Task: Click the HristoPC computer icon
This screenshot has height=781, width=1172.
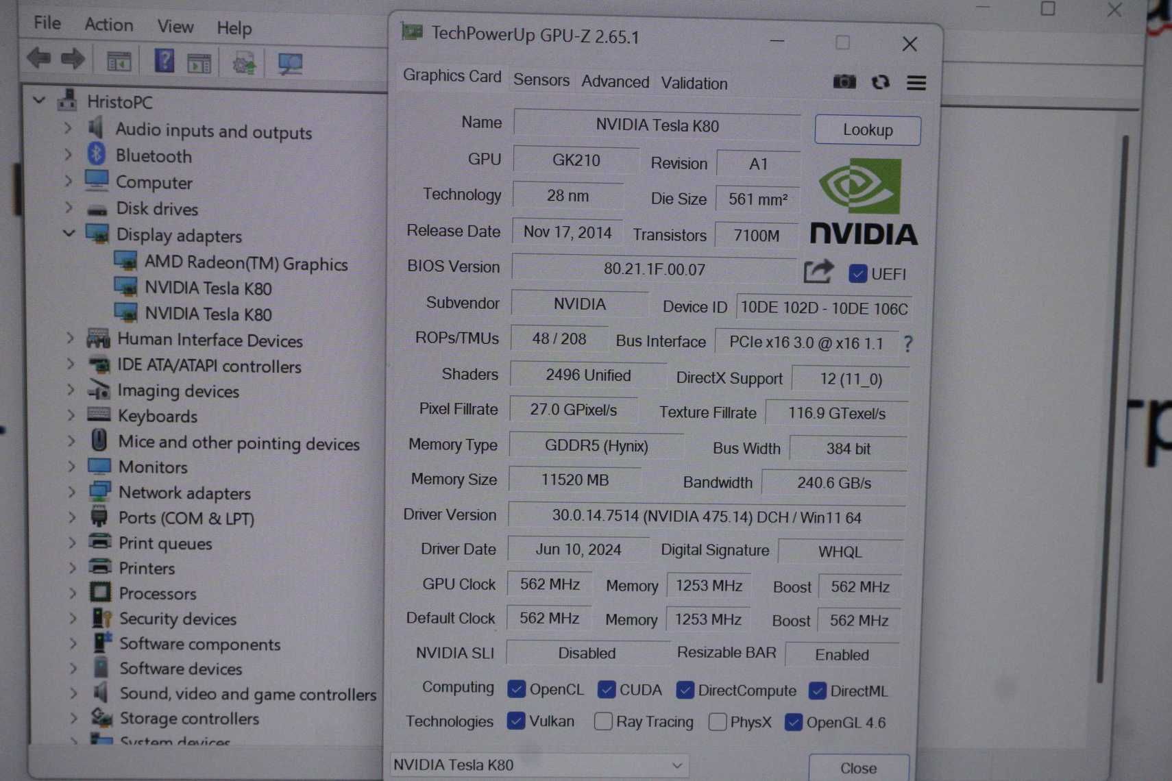Action: [67, 100]
